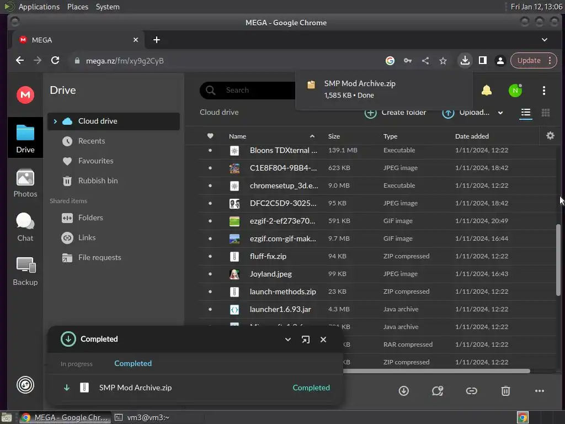Switch to grid thumbnail view
565x424 pixels.
click(x=546, y=113)
